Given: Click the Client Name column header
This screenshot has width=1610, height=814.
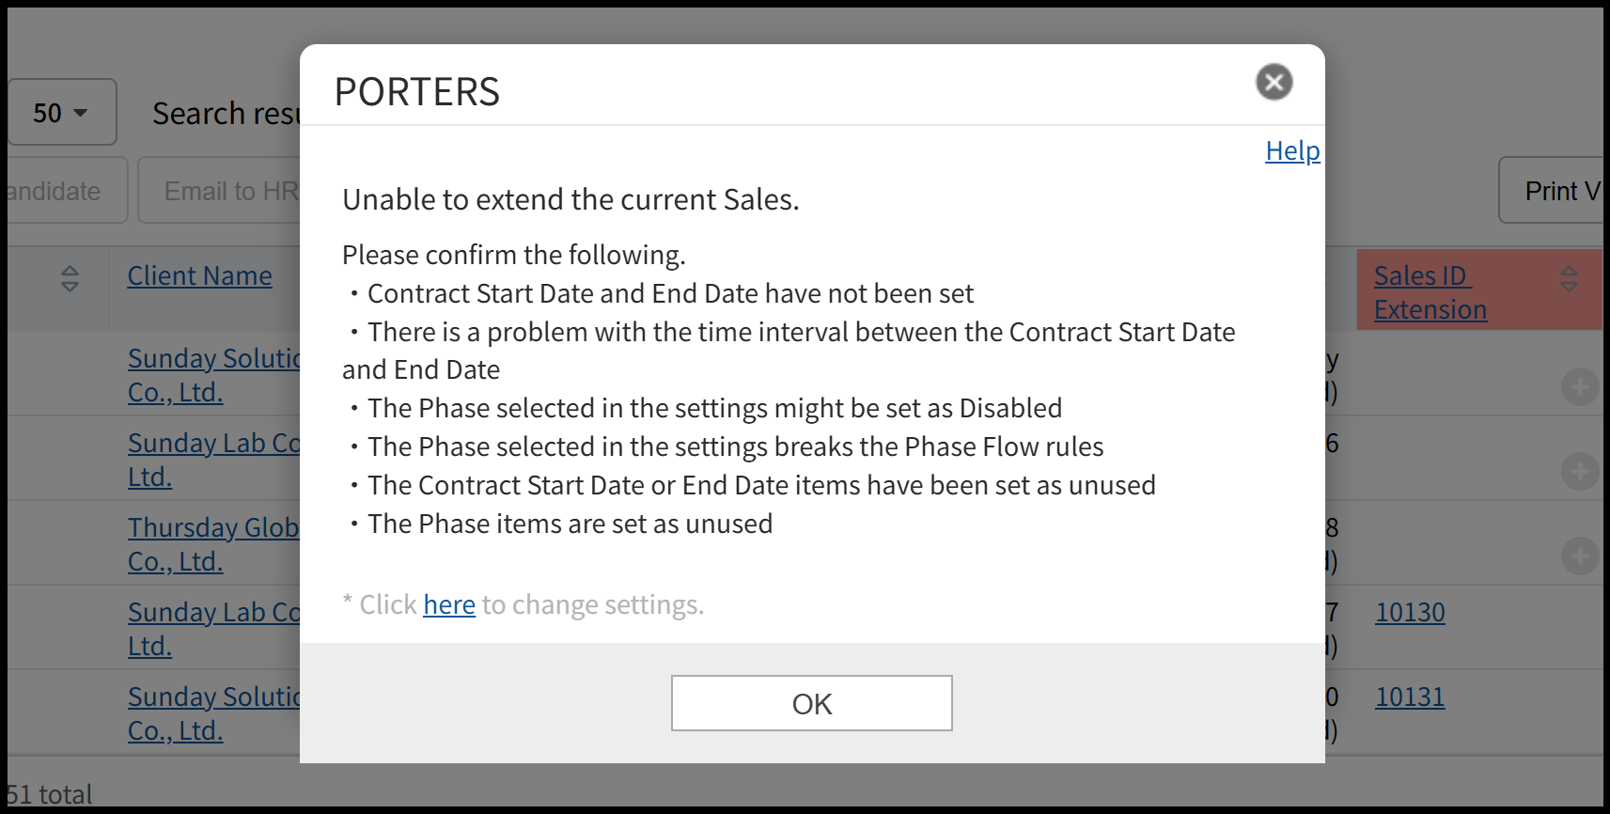Looking at the screenshot, I should [x=199, y=276].
